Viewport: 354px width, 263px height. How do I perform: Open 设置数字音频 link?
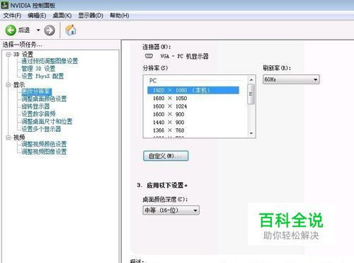[x=38, y=114]
